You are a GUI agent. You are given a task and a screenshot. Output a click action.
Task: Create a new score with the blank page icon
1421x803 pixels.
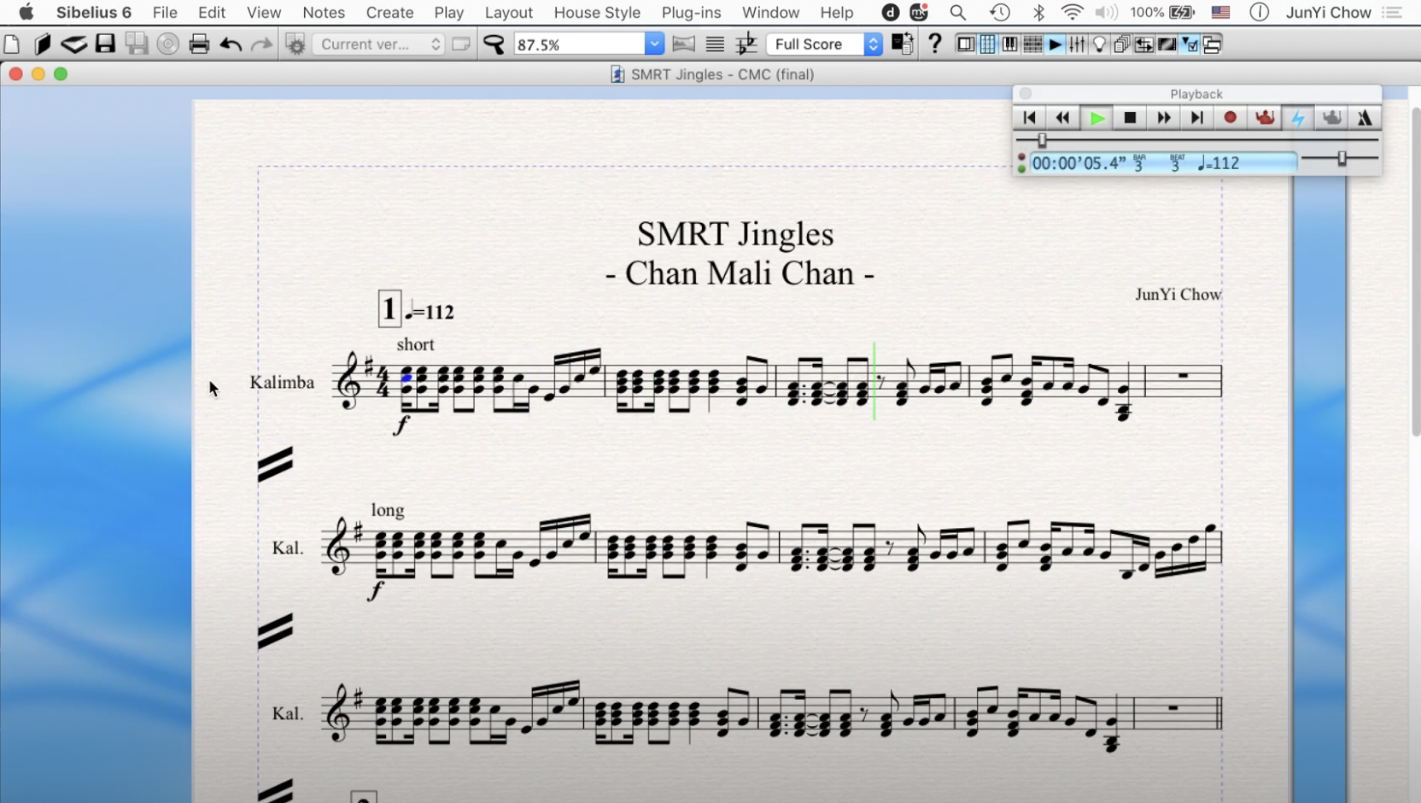(12, 44)
